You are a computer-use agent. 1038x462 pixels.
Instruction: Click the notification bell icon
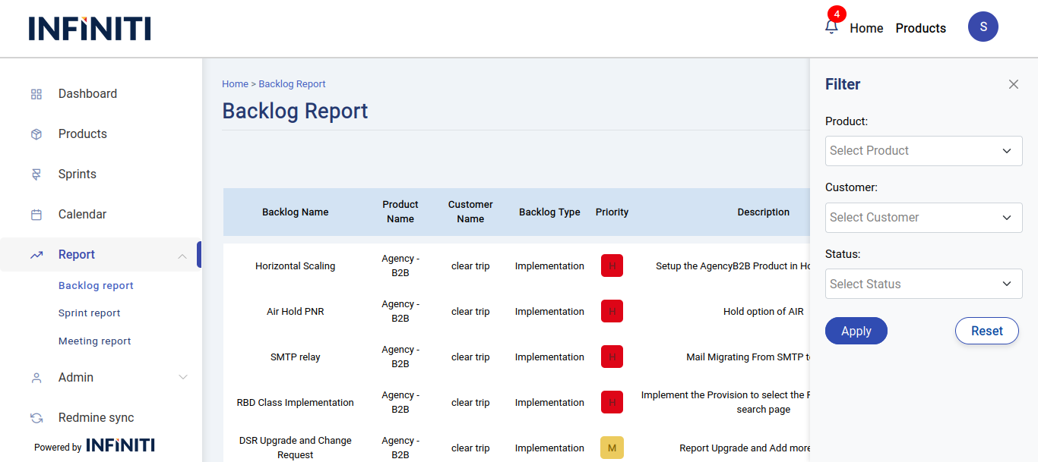click(x=831, y=27)
